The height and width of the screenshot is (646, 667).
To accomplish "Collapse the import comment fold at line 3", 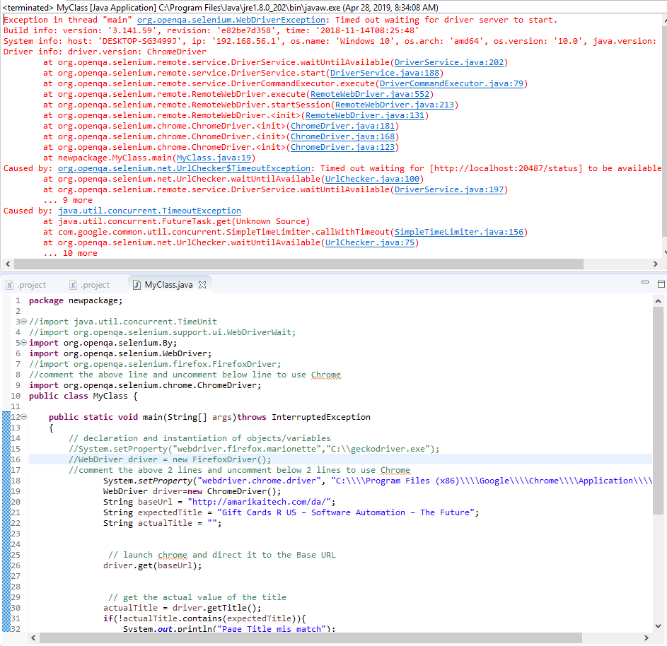I will point(24,322).
